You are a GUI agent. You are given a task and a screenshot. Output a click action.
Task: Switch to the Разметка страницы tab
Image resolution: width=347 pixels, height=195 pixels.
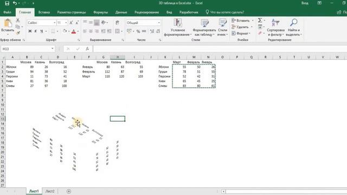tap(71, 12)
